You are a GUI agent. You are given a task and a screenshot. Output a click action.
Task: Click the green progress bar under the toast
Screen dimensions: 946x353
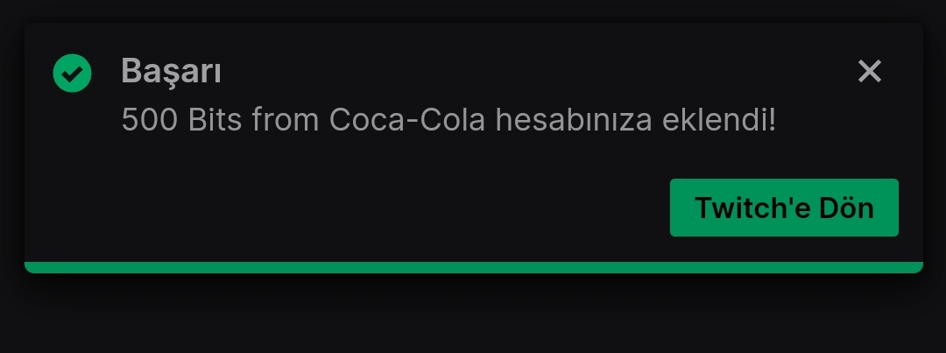474,267
